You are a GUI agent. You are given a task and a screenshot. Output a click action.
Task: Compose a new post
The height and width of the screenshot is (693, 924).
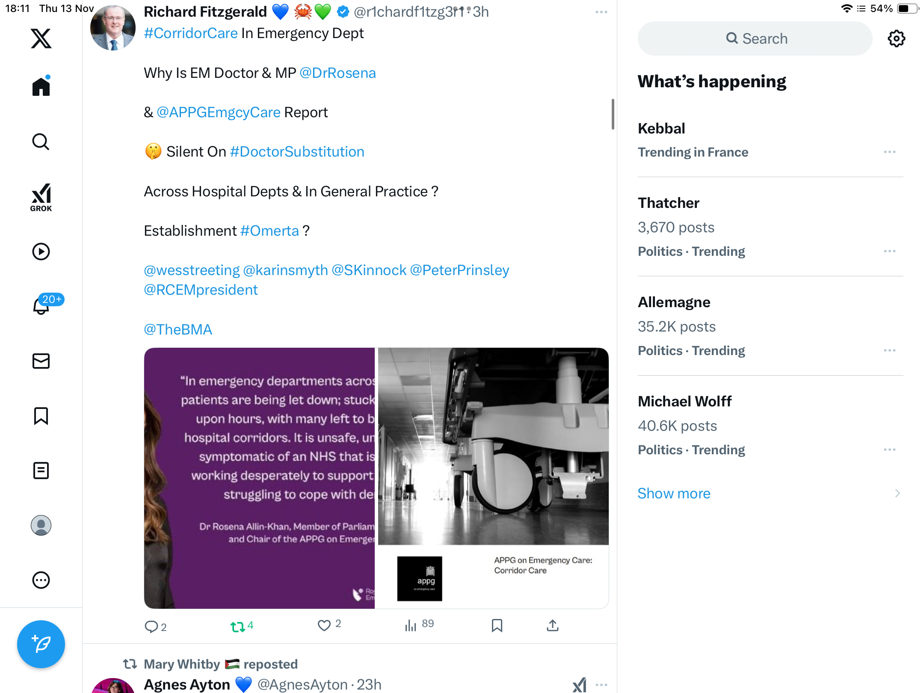click(41, 644)
